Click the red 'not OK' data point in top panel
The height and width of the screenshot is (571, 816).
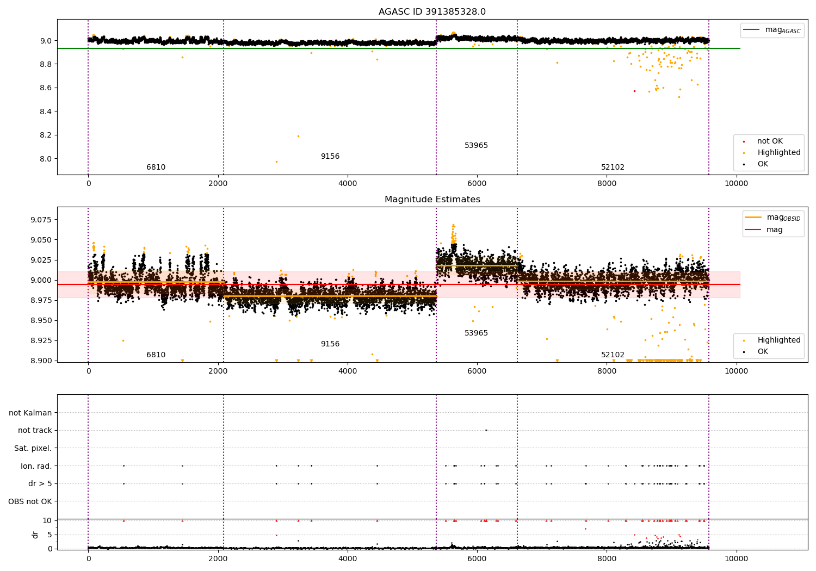(634, 91)
